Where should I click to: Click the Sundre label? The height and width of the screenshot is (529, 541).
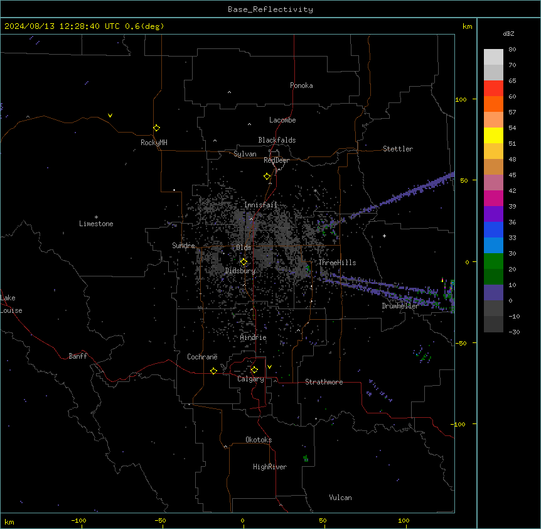(183, 246)
